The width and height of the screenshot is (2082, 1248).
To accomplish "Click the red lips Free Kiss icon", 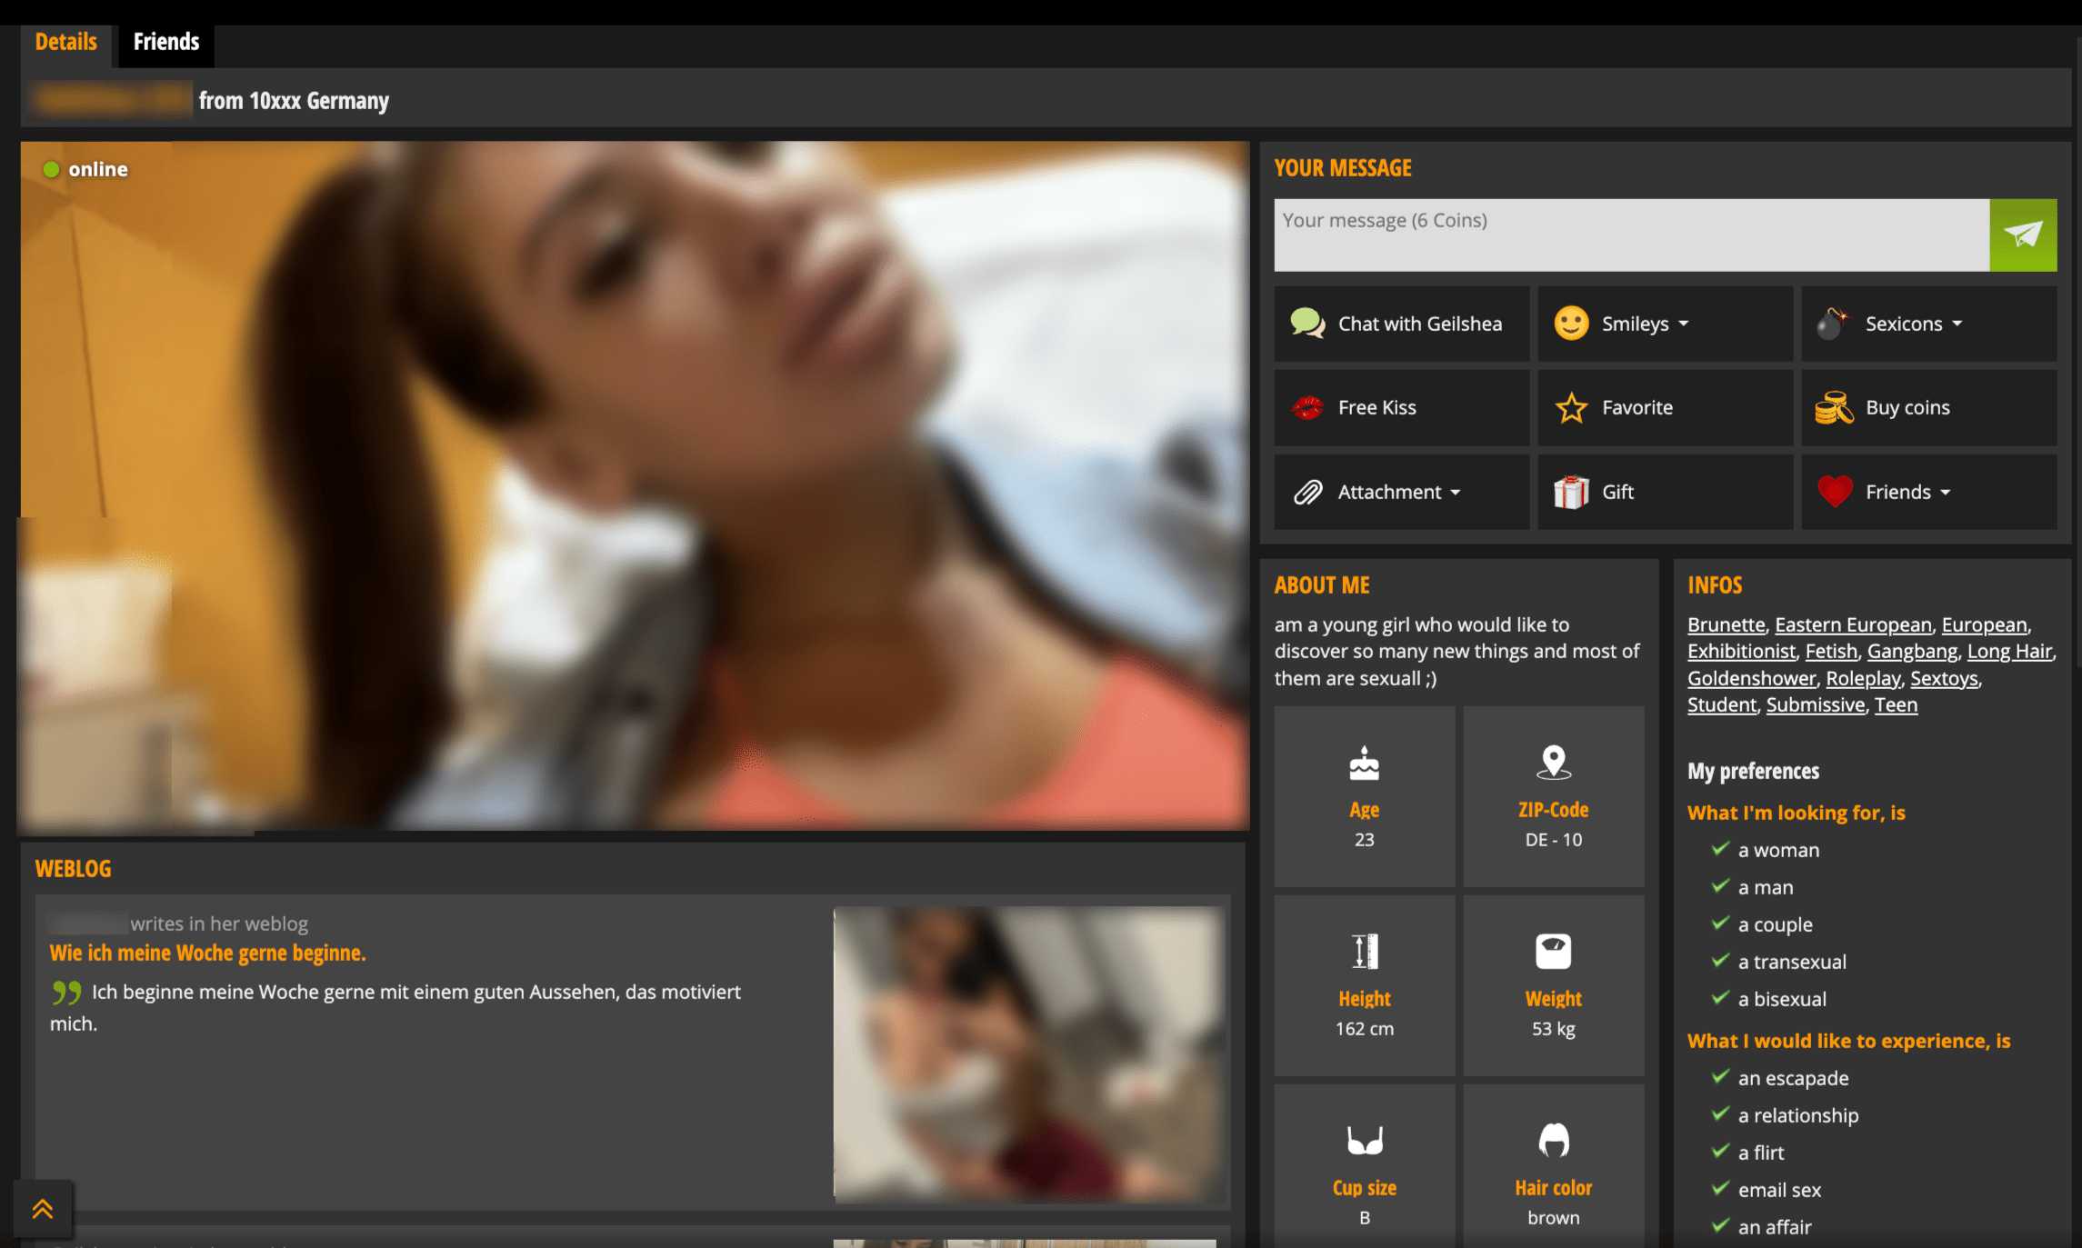I will tap(1307, 407).
